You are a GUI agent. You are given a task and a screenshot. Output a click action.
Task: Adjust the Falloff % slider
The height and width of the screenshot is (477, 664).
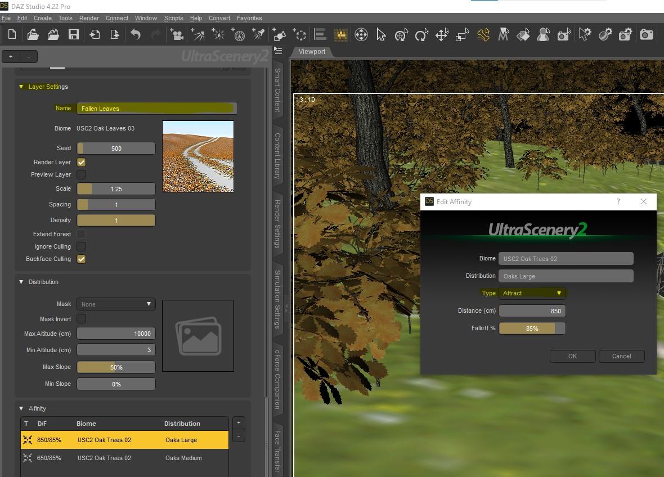532,328
